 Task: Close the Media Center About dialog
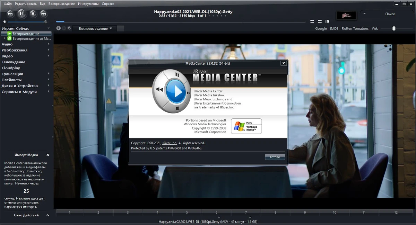tap(284, 63)
